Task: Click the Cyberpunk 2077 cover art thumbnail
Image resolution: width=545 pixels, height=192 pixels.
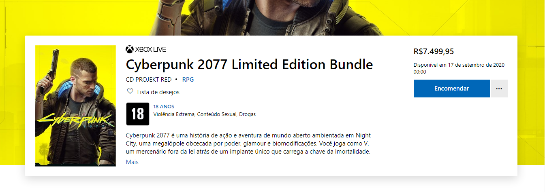Action: tap(70, 106)
